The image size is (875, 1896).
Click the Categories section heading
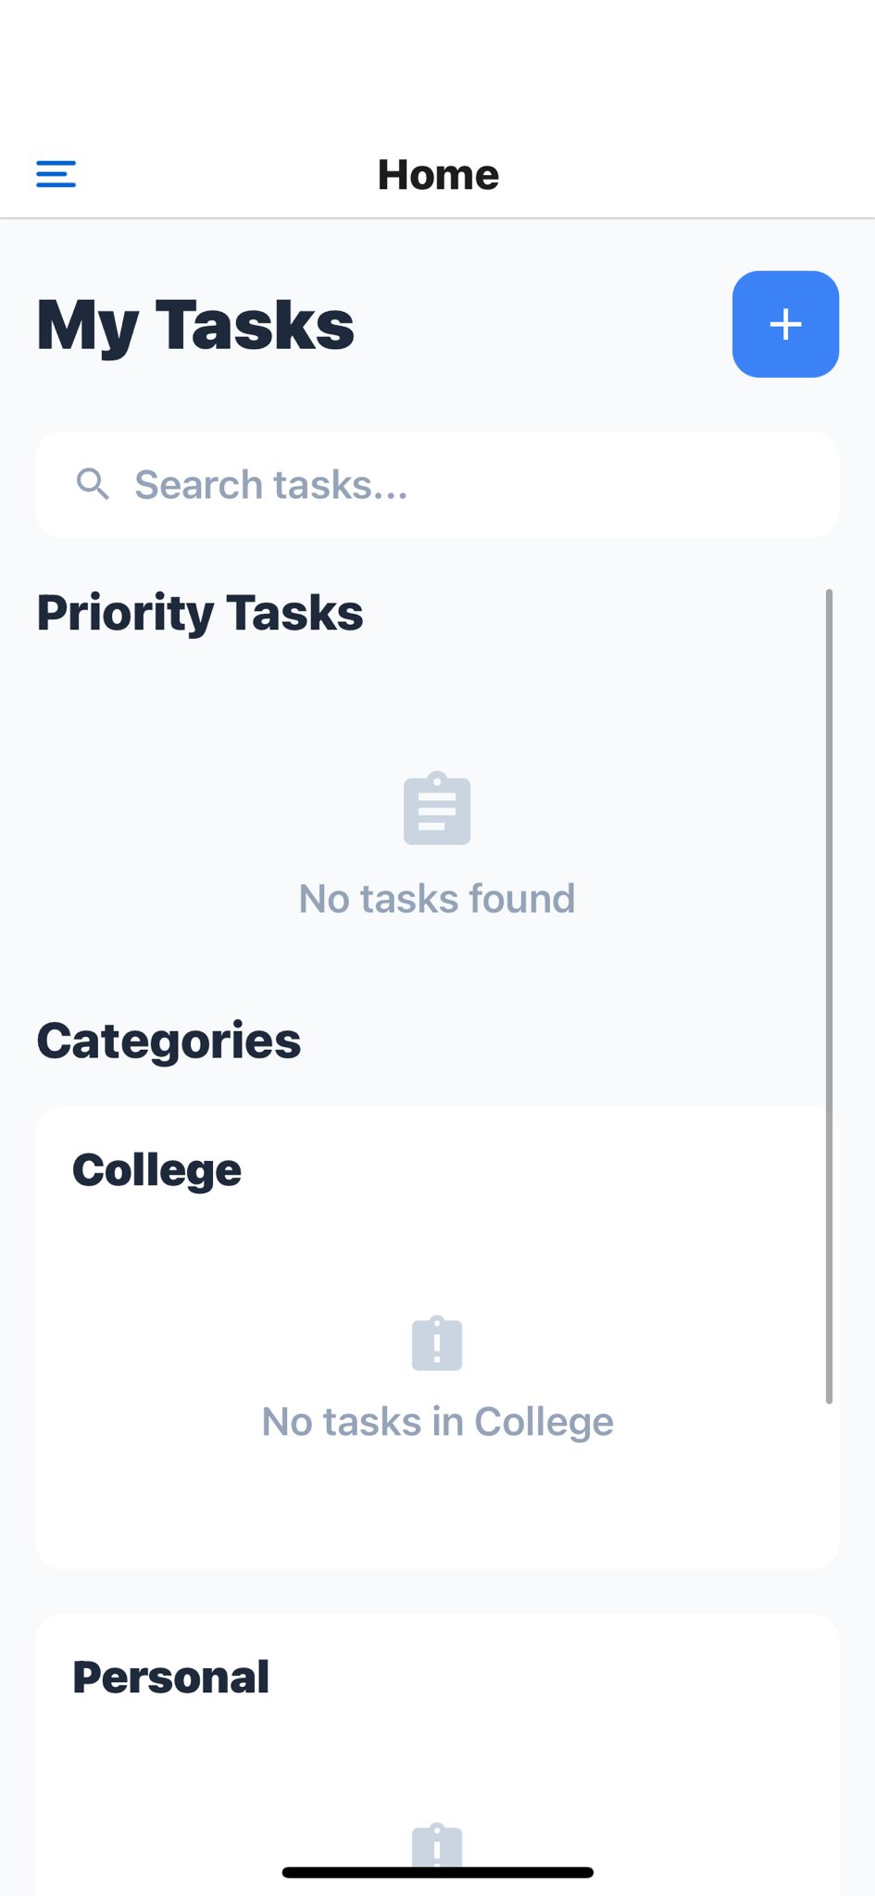pos(169,1041)
